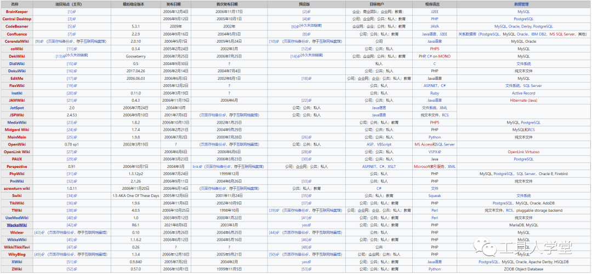Click the Perl link in TWiki row
The width and height of the screenshot is (592, 274).
[x=435, y=211]
